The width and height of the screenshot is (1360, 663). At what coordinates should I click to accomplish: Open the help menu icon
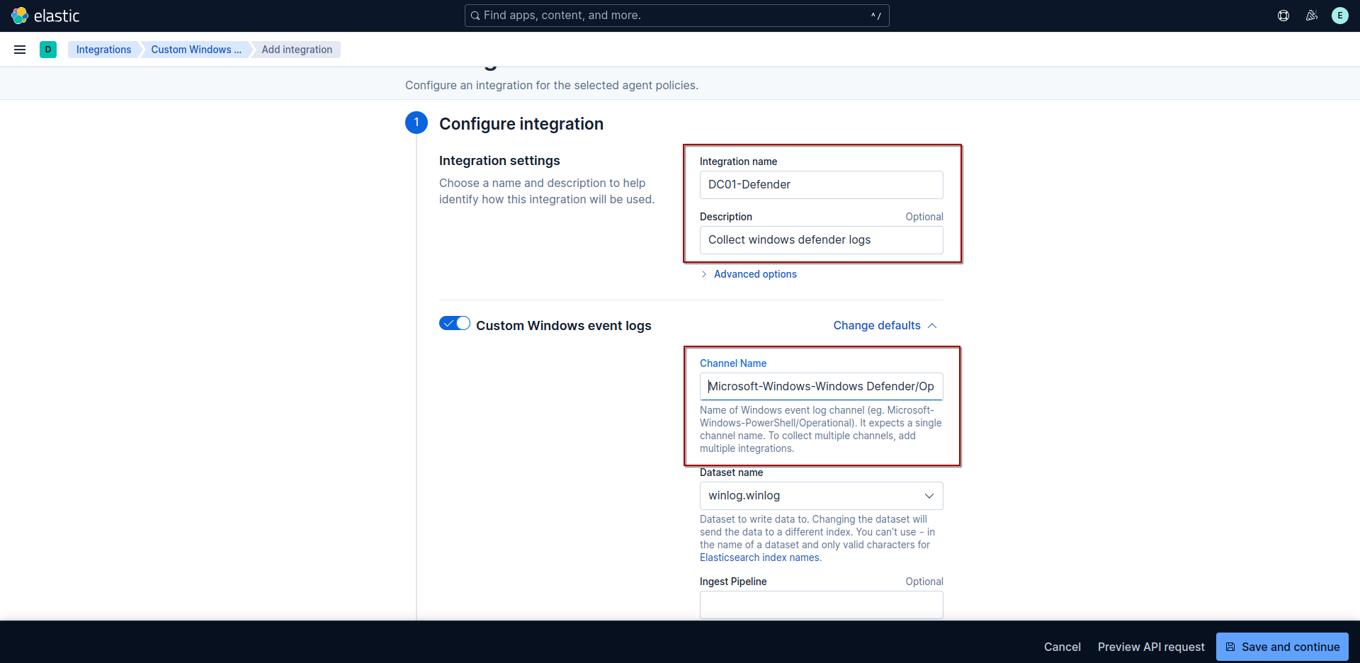(x=1283, y=16)
